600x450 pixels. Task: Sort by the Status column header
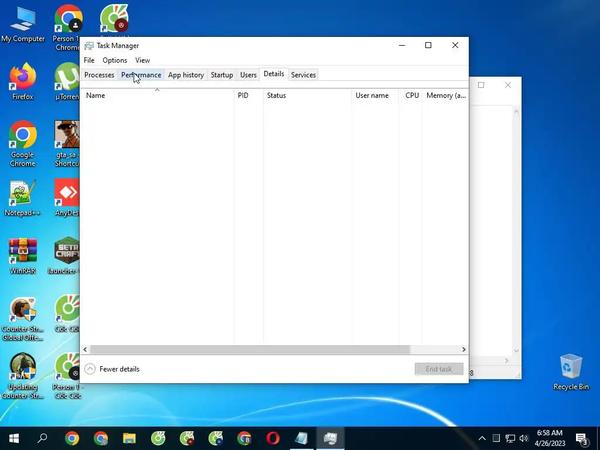point(308,96)
